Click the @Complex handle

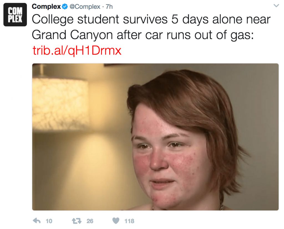click(x=85, y=7)
